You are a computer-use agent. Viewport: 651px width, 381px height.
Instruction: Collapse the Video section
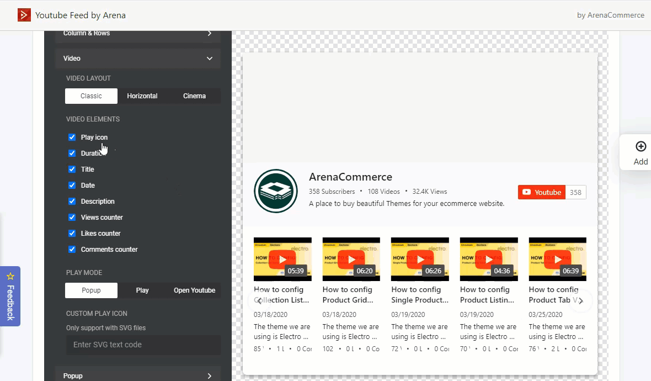[138, 58]
